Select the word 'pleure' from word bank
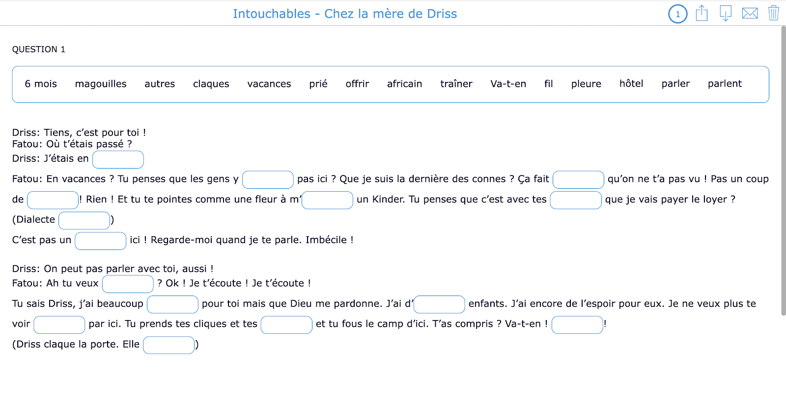 tap(586, 84)
